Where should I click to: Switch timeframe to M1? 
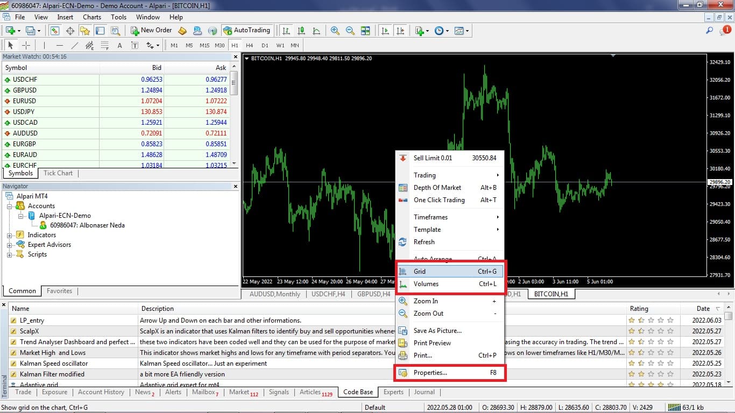click(174, 45)
